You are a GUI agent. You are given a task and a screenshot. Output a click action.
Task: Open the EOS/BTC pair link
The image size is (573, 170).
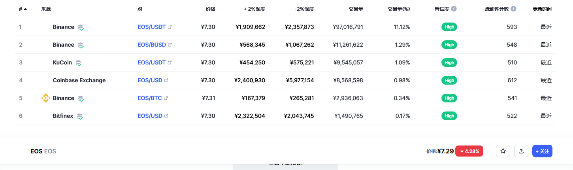150,98
